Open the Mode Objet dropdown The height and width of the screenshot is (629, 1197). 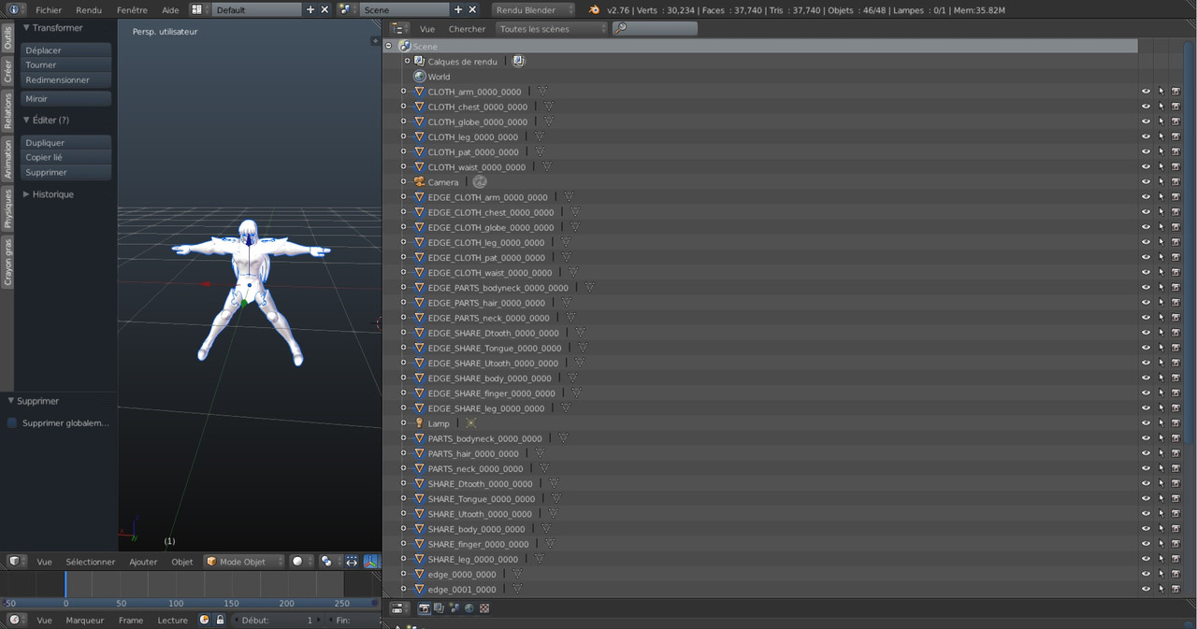tap(244, 562)
